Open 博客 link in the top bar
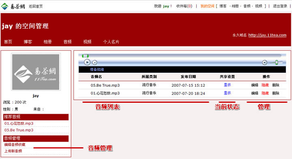This screenshot has height=159, width=292. pos(223,6)
